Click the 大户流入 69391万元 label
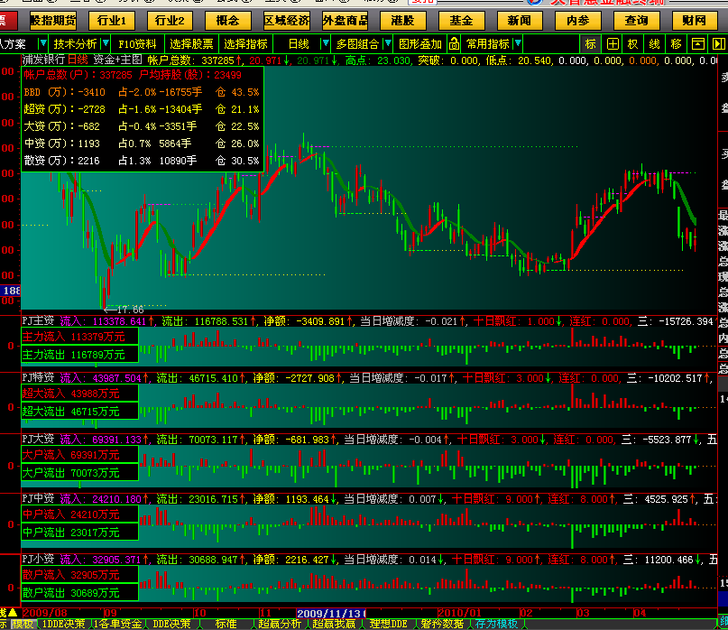The height and width of the screenshot is (630, 728). (80, 455)
